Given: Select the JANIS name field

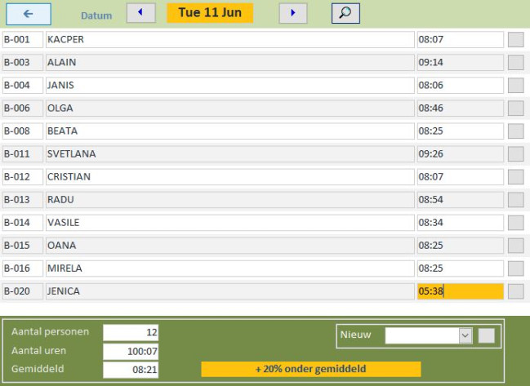Looking at the screenshot, I should (229, 86).
